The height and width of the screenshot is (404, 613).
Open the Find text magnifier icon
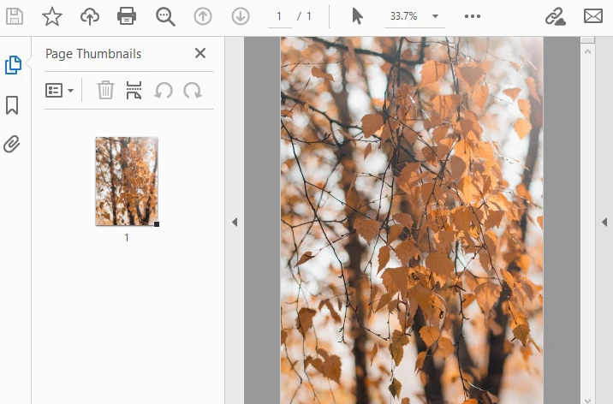click(x=165, y=17)
